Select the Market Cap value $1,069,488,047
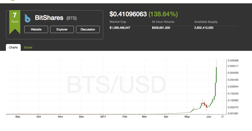Image resolution: width=252 pixels, height=131 pixels. [x=120, y=28]
